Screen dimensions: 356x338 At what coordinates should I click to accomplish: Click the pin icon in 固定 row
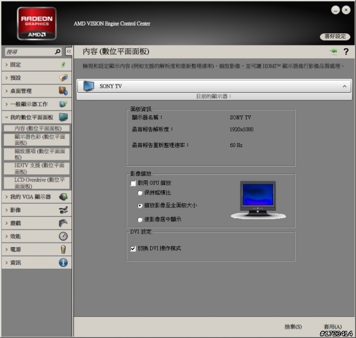pyautogui.click(x=63, y=65)
